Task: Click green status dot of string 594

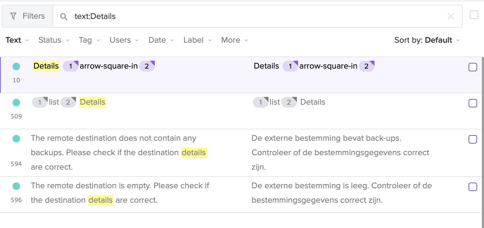Action: click(16, 139)
